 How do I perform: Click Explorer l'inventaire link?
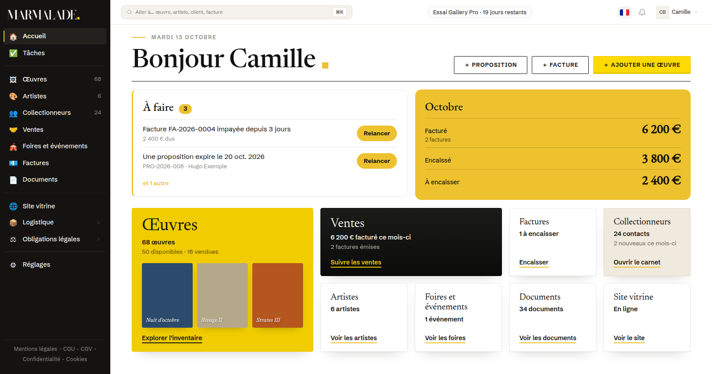[172, 338]
